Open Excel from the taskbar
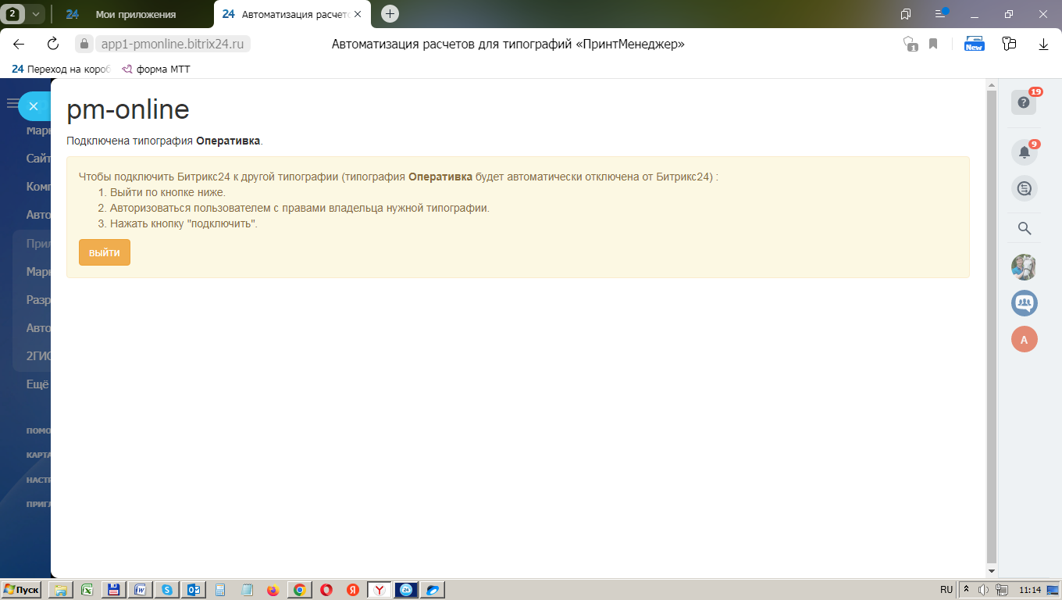Image resolution: width=1062 pixels, height=600 pixels. (87, 590)
